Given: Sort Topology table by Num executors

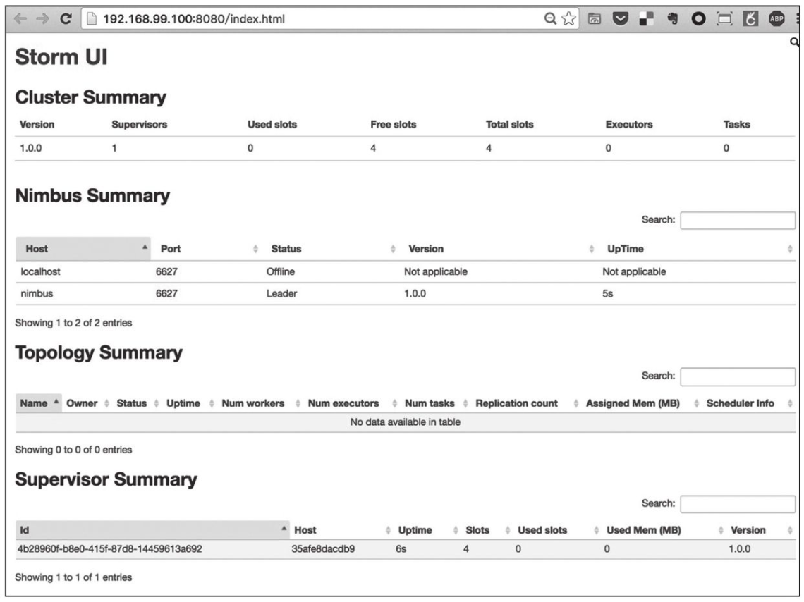Looking at the screenshot, I should coord(352,403).
